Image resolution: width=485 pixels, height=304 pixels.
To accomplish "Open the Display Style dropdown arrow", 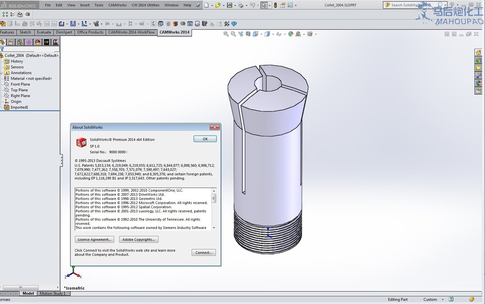I will (x=273, y=34).
